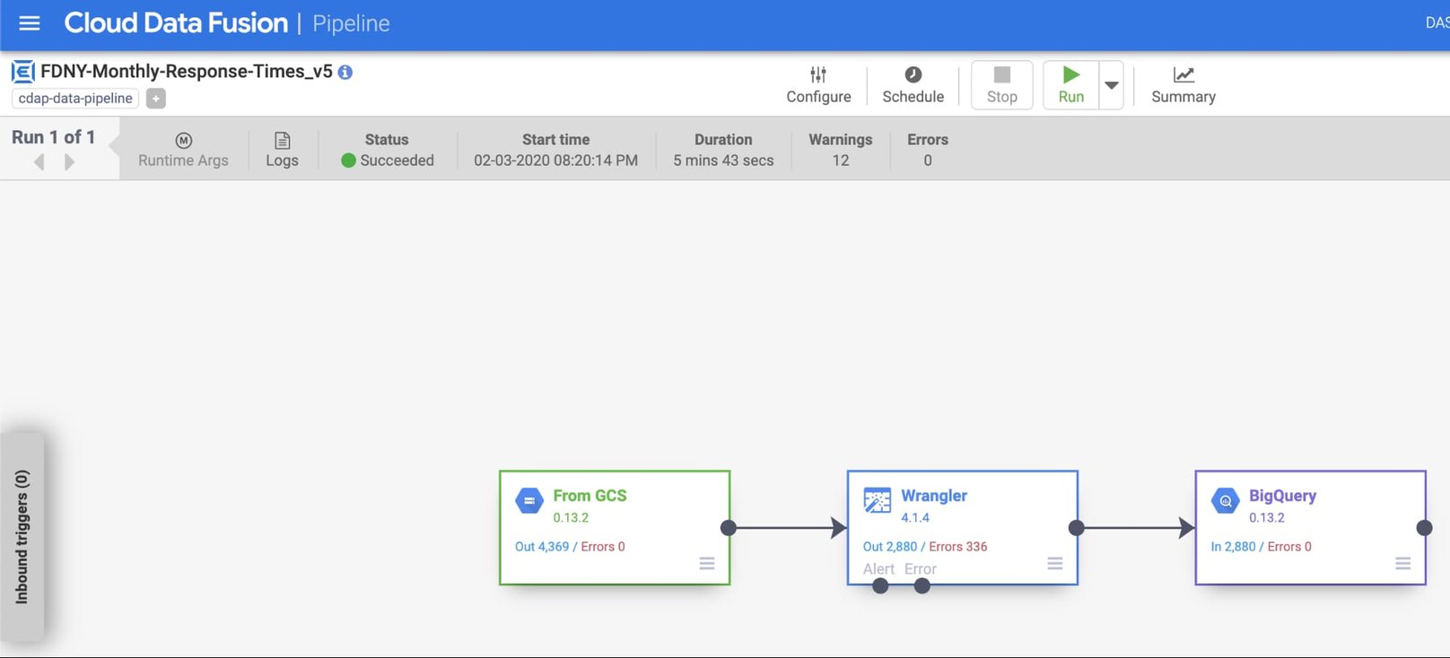Select the cdap-data-pipeline tag
The image size is (1450, 658).
75,99
